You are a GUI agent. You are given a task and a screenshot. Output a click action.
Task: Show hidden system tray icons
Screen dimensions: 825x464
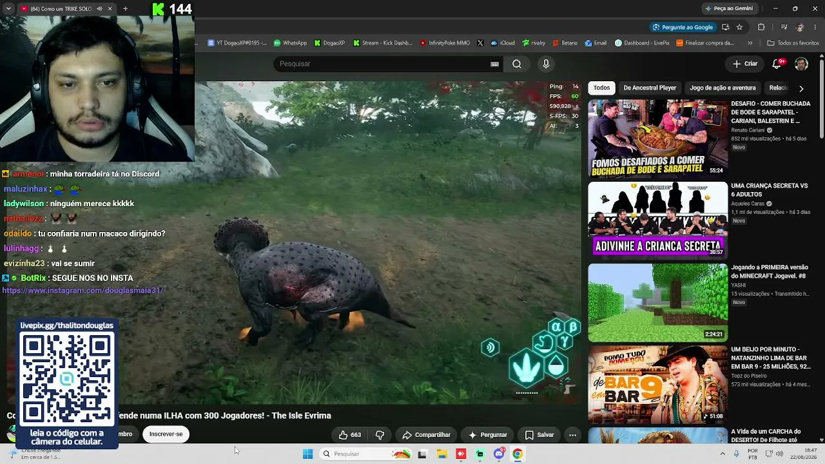coord(722,454)
